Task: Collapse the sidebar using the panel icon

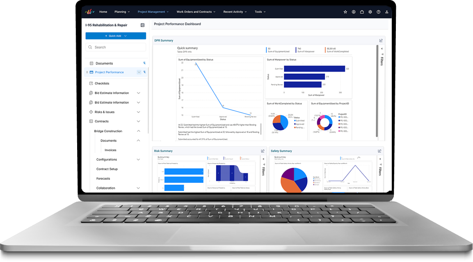Action: click(142, 25)
